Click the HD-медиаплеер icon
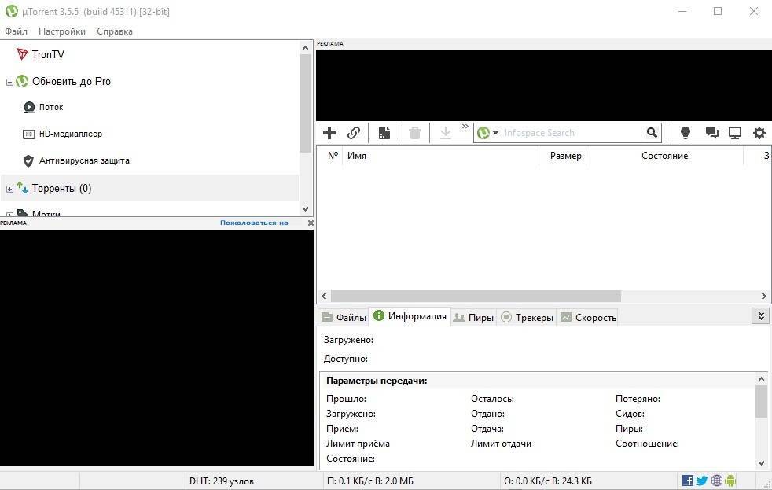Screen dimensions: 772x490 29,134
